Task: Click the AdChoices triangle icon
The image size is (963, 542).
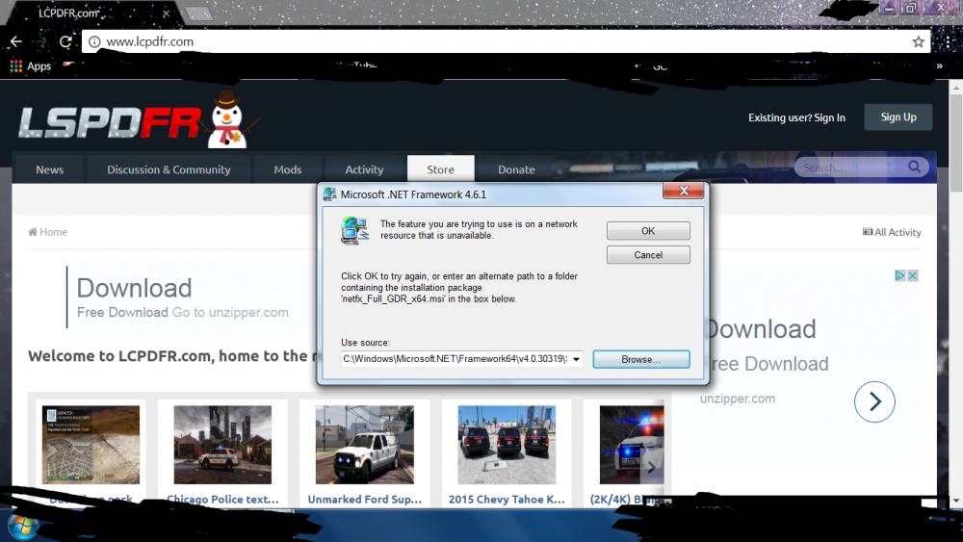Action: pyautogui.click(x=899, y=275)
